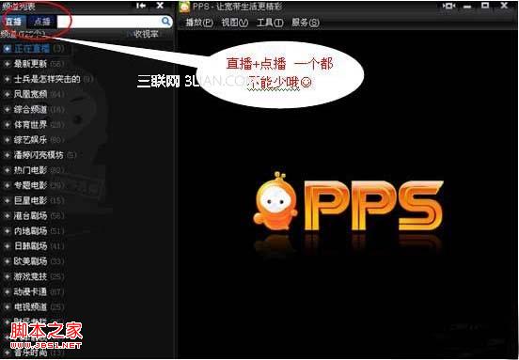Collapse the channel list panel with arrow icon
This screenshot has width=519, height=360.
click(141, 6)
